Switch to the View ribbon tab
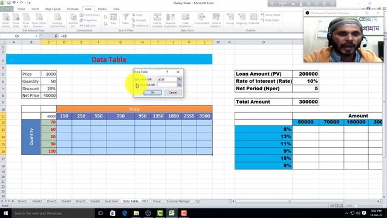The width and height of the screenshot is (387, 218). 116,9
